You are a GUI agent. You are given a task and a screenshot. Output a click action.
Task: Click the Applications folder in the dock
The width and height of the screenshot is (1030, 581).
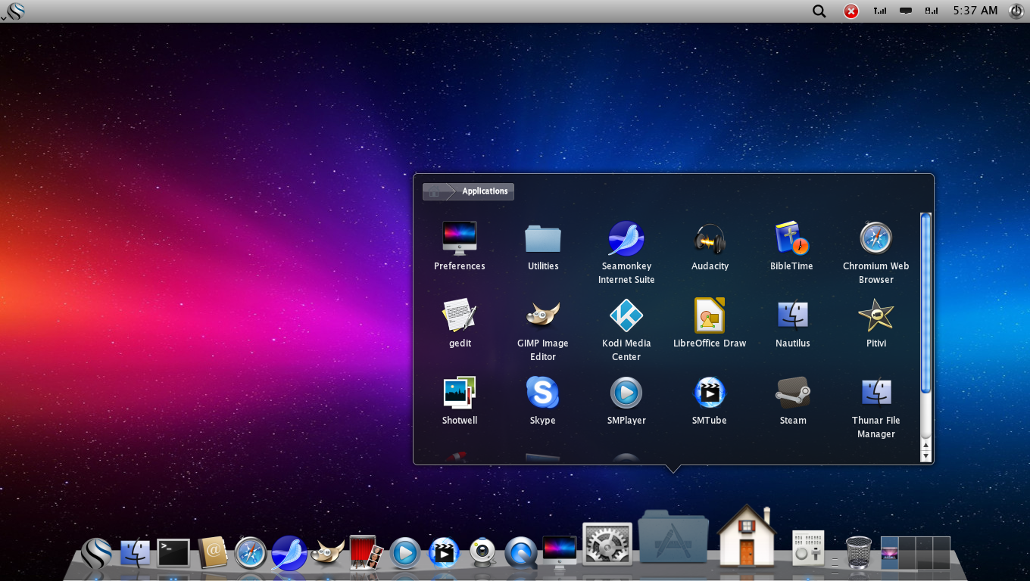point(673,536)
